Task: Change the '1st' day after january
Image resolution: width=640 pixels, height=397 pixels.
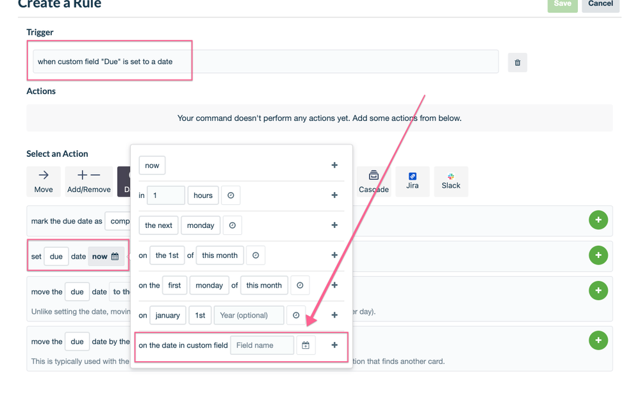Action: coord(200,316)
